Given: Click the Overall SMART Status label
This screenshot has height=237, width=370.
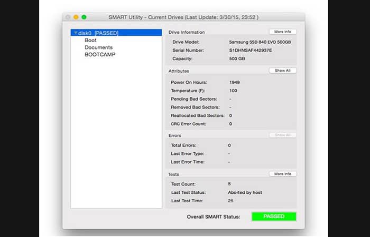Looking at the screenshot, I should (214, 216).
